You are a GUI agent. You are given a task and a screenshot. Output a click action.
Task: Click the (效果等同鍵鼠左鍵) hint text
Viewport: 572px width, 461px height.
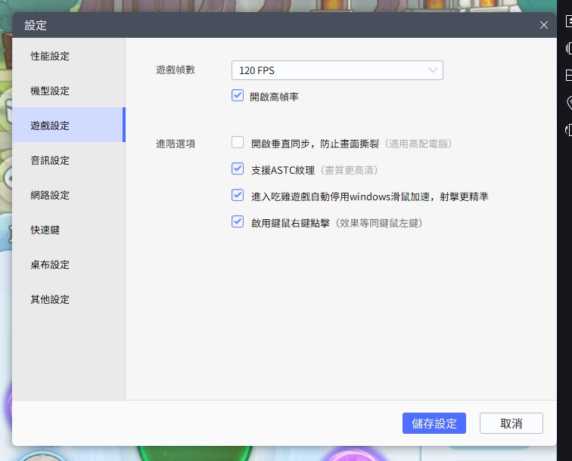point(378,223)
